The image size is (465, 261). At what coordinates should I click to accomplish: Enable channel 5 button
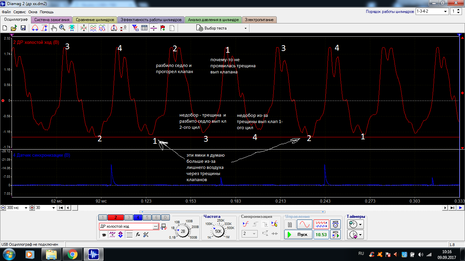147,217
